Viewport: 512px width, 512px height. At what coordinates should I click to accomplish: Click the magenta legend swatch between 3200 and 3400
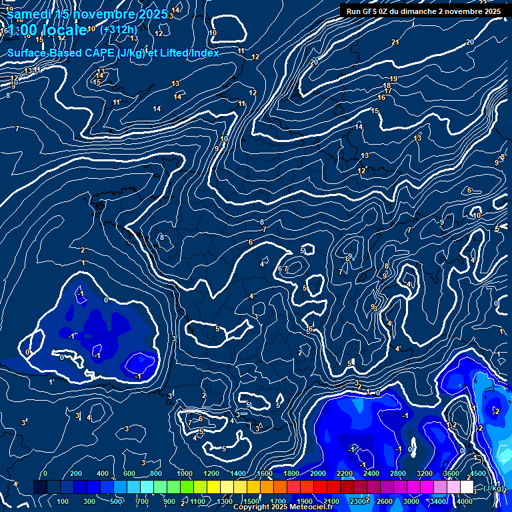pos(427,487)
